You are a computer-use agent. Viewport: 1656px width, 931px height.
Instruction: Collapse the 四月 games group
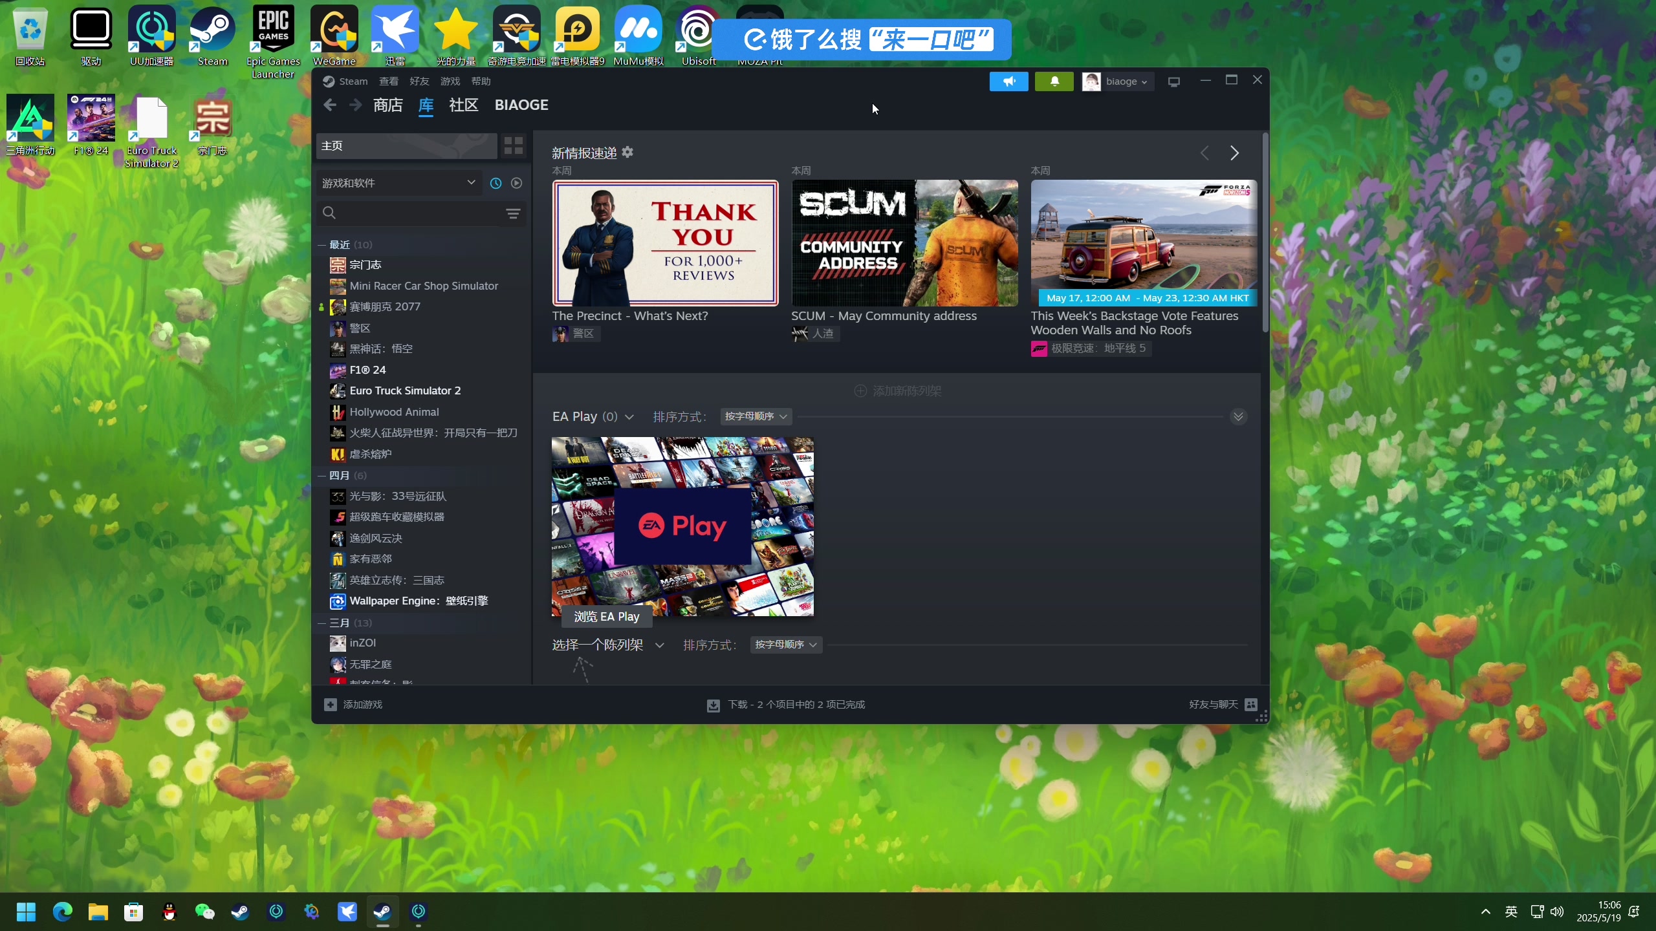(x=321, y=476)
